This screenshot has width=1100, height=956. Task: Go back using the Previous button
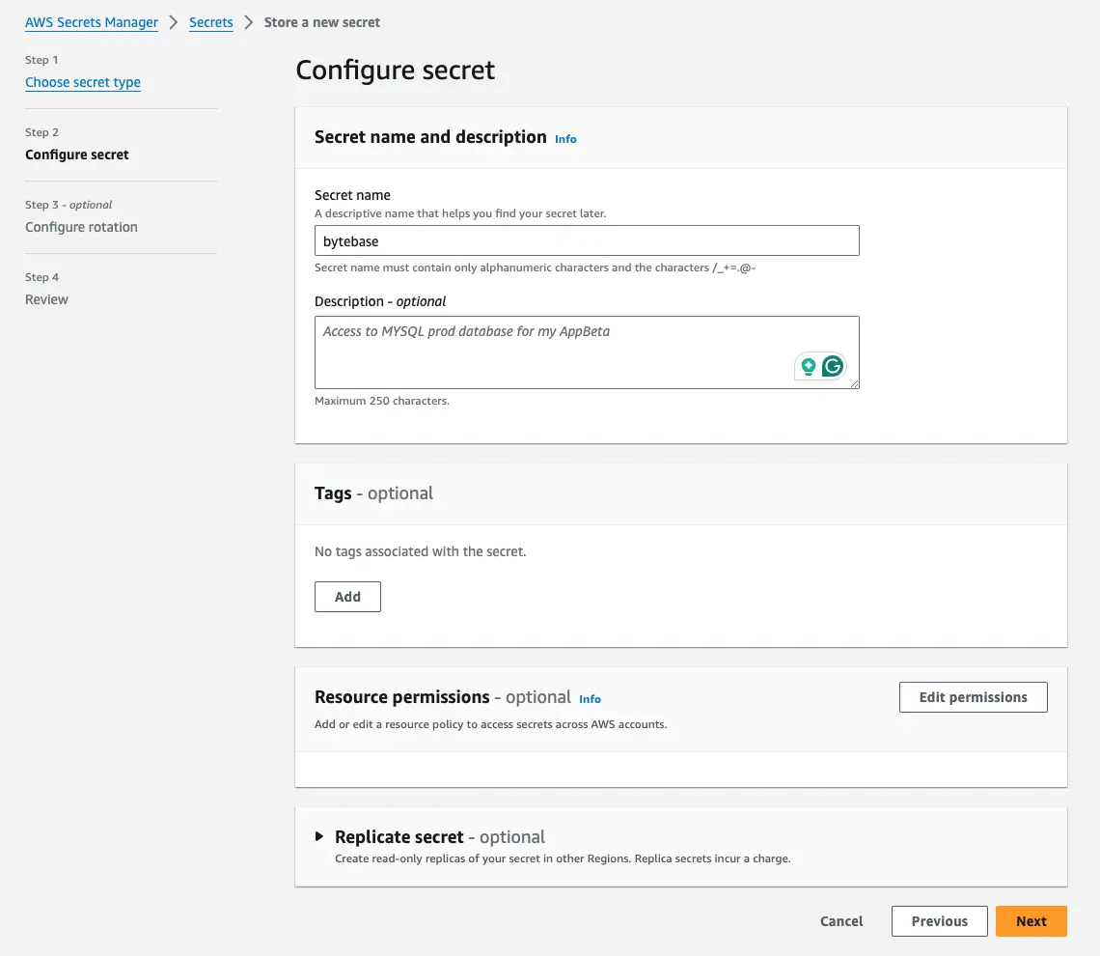point(940,921)
